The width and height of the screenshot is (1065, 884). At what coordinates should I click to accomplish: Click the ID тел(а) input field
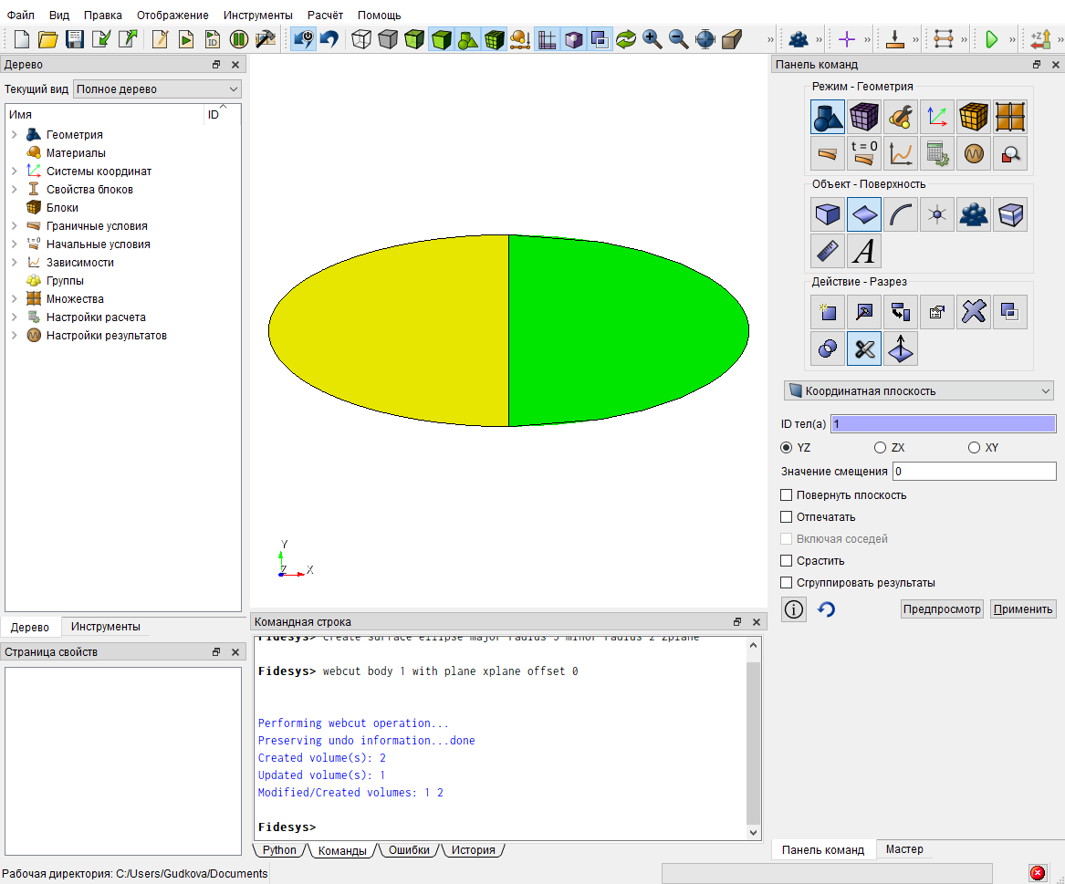(944, 423)
